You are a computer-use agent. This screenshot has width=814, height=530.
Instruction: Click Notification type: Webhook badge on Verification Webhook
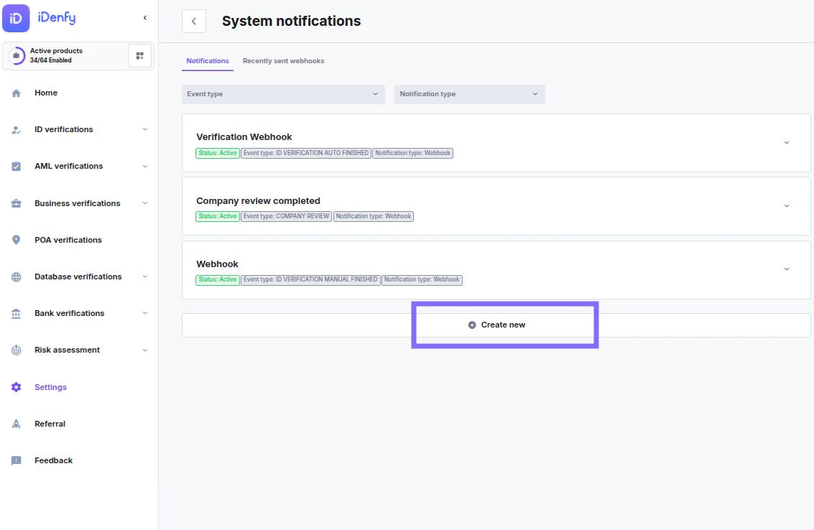click(x=412, y=153)
